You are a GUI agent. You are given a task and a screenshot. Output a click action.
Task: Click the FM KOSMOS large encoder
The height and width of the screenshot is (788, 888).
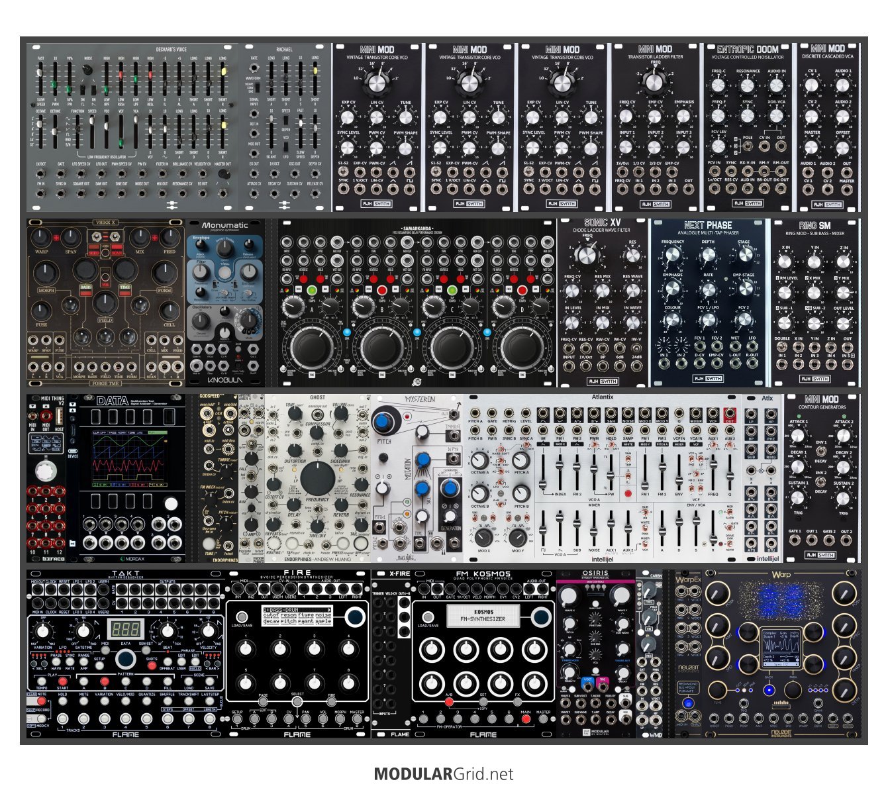542,617
